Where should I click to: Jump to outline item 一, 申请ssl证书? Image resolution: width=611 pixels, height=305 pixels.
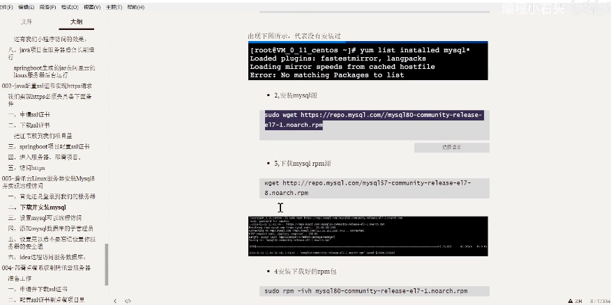(29, 115)
